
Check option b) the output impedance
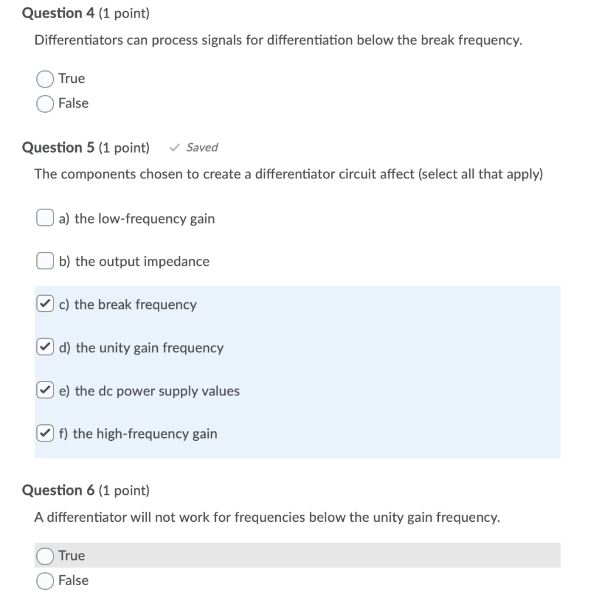coord(44,260)
